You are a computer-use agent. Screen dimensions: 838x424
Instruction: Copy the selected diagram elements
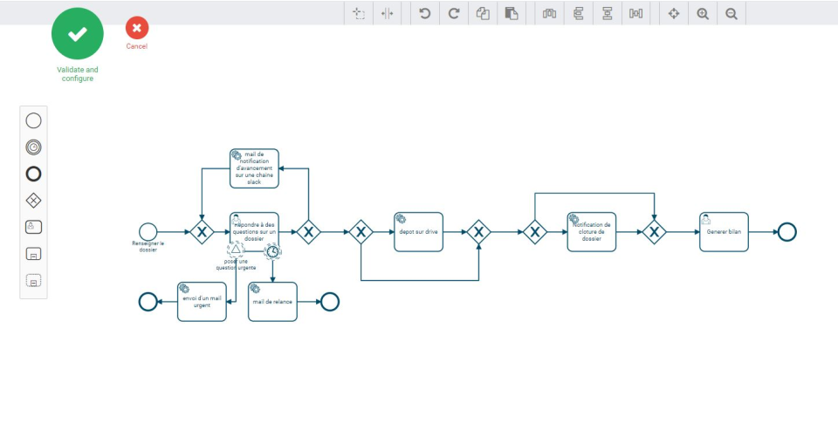tap(483, 13)
